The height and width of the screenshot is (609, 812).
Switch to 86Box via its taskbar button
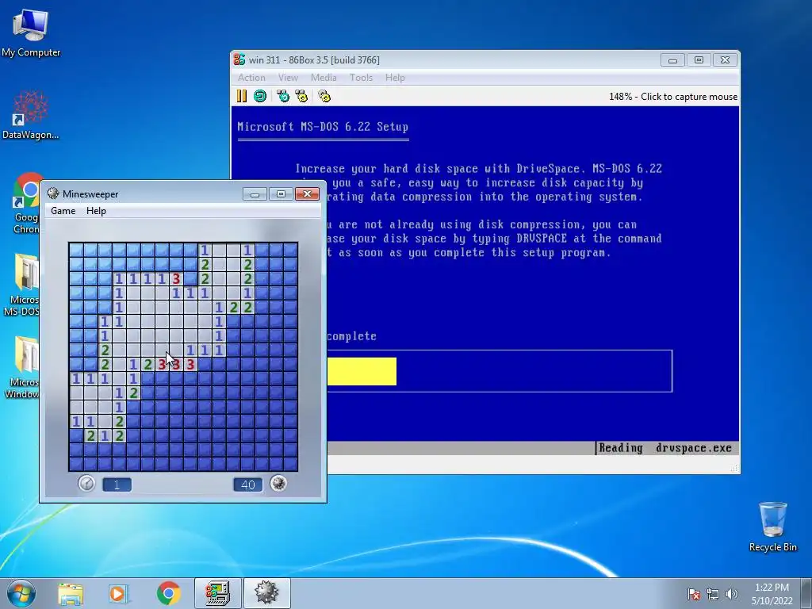[218, 593]
